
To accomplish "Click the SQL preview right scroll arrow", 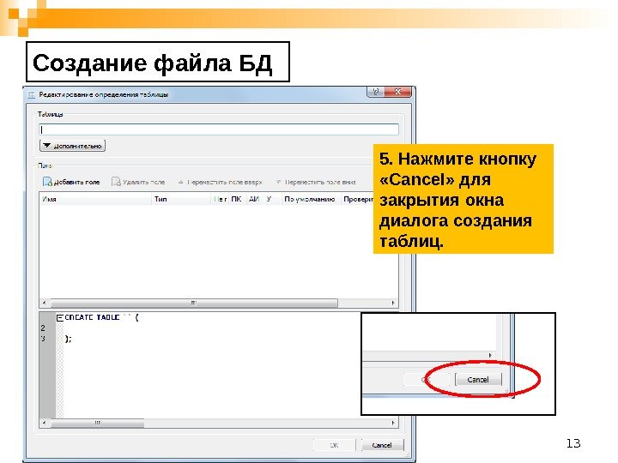I will tap(393, 423).
